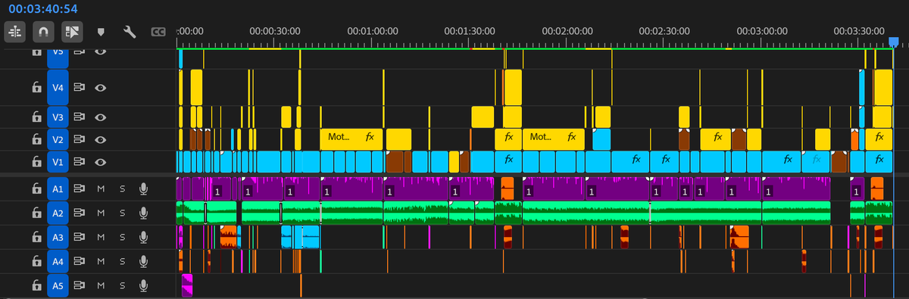Screen dimensions: 909x299
Task: Add a marker with the marker icon
Action: [101, 32]
